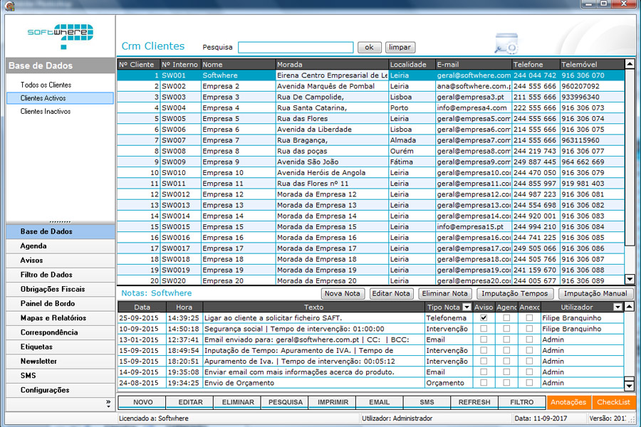Click the SMS toolbar button

tap(427, 402)
